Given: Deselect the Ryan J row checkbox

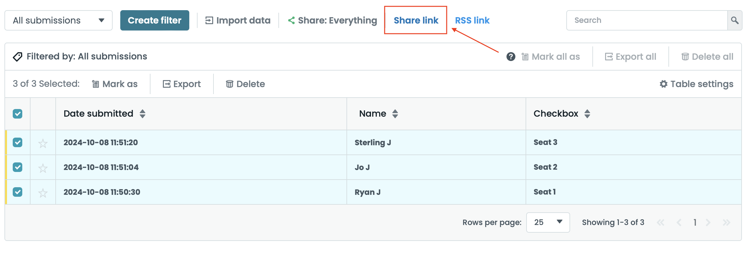Looking at the screenshot, I should [x=17, y=192].
